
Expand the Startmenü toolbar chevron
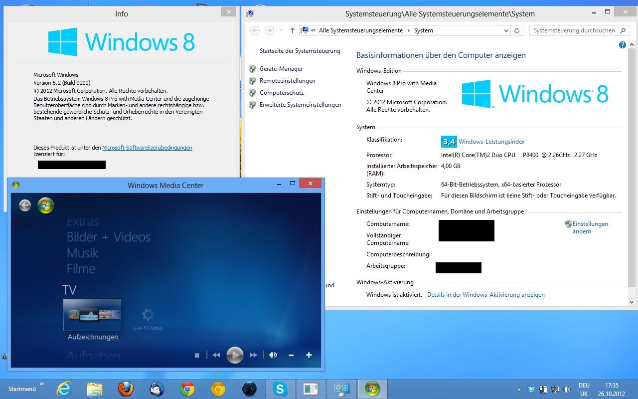tap(42, 384)
